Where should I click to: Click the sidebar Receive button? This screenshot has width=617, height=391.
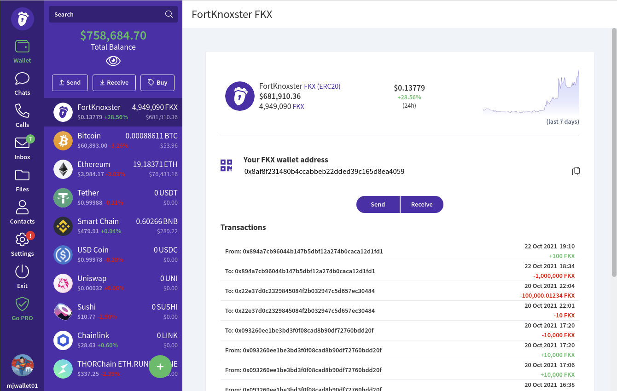pos(114,82)
